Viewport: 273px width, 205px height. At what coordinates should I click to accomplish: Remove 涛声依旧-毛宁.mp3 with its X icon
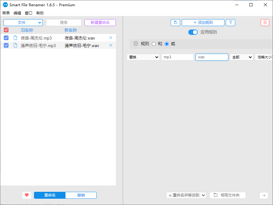click(x=111, y=45)
